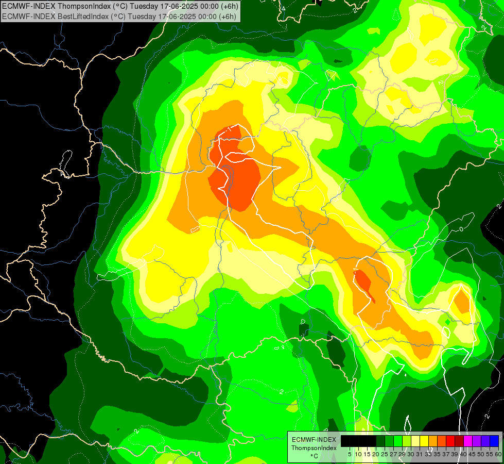Click the -1 contour label on the map
This screenshot has height=464, width=504.
(x=229, y=129)
